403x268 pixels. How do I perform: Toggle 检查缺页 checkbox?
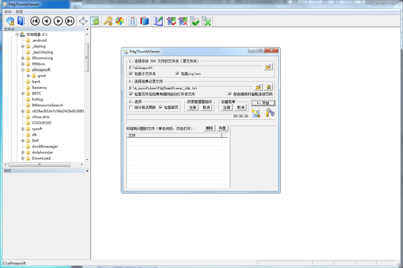[x=161, y=108]
